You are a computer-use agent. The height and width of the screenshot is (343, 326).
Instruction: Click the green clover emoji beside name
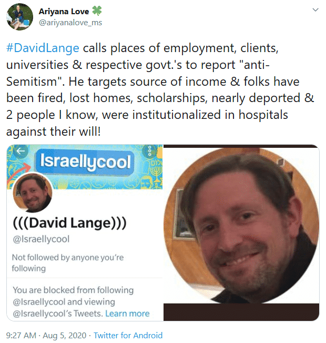point(97,11)
